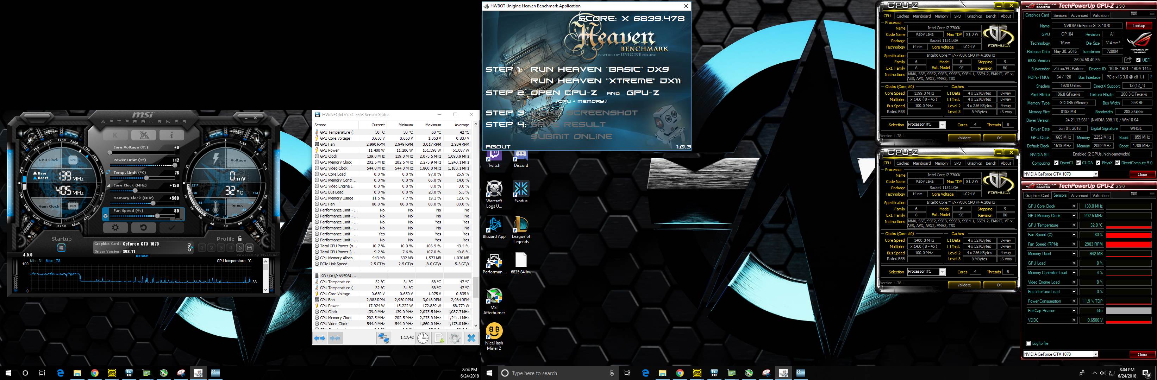Screen dimensions: 1157x380
Task: Open Processor #1 dropdown in bottom CPU-Z
Action: 942,272
